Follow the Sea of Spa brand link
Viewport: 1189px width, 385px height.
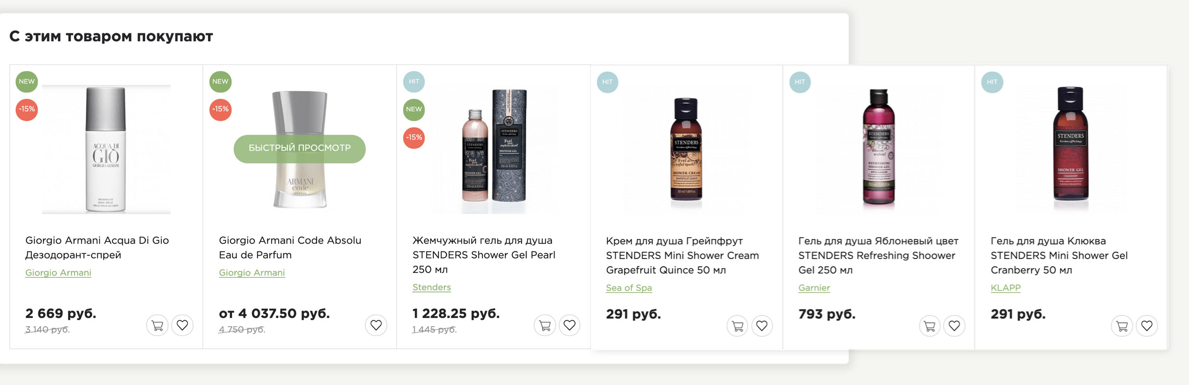coord(629,288)
